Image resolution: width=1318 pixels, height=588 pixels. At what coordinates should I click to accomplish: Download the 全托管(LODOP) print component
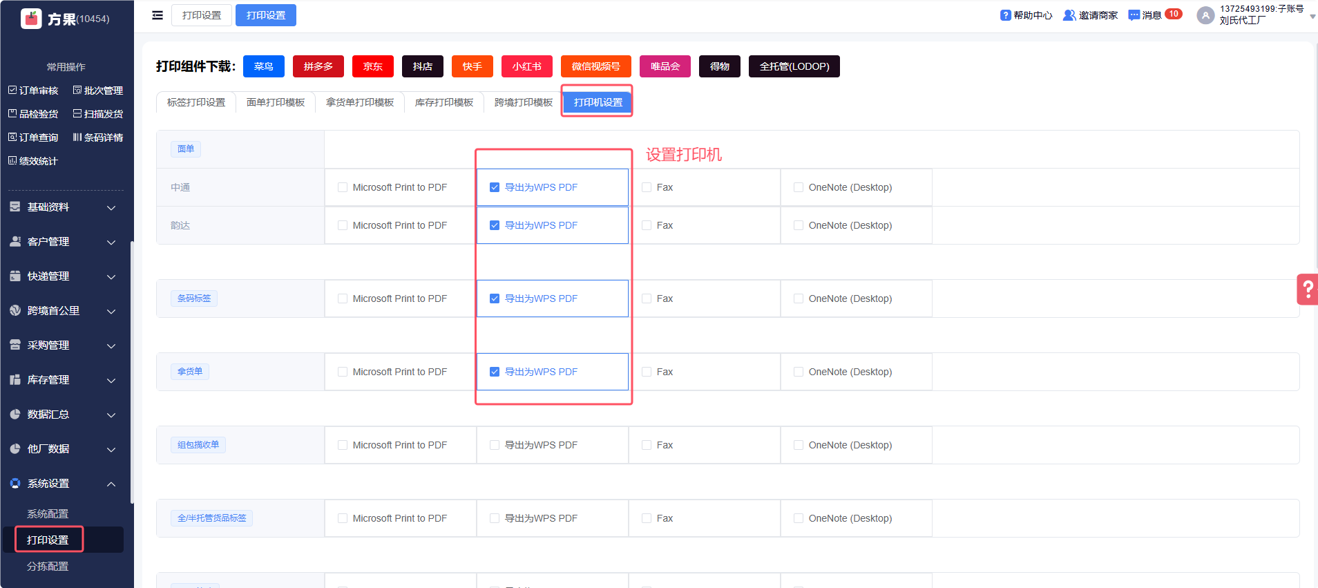point(794,66)
